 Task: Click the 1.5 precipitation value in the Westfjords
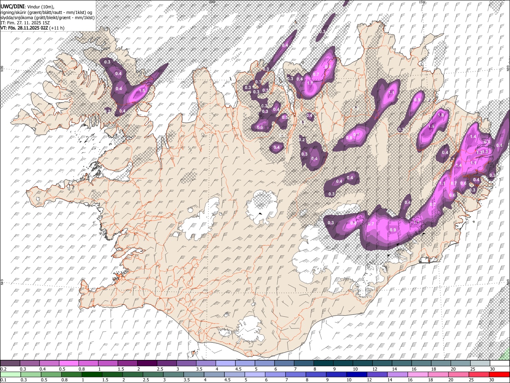coord(142,91)
